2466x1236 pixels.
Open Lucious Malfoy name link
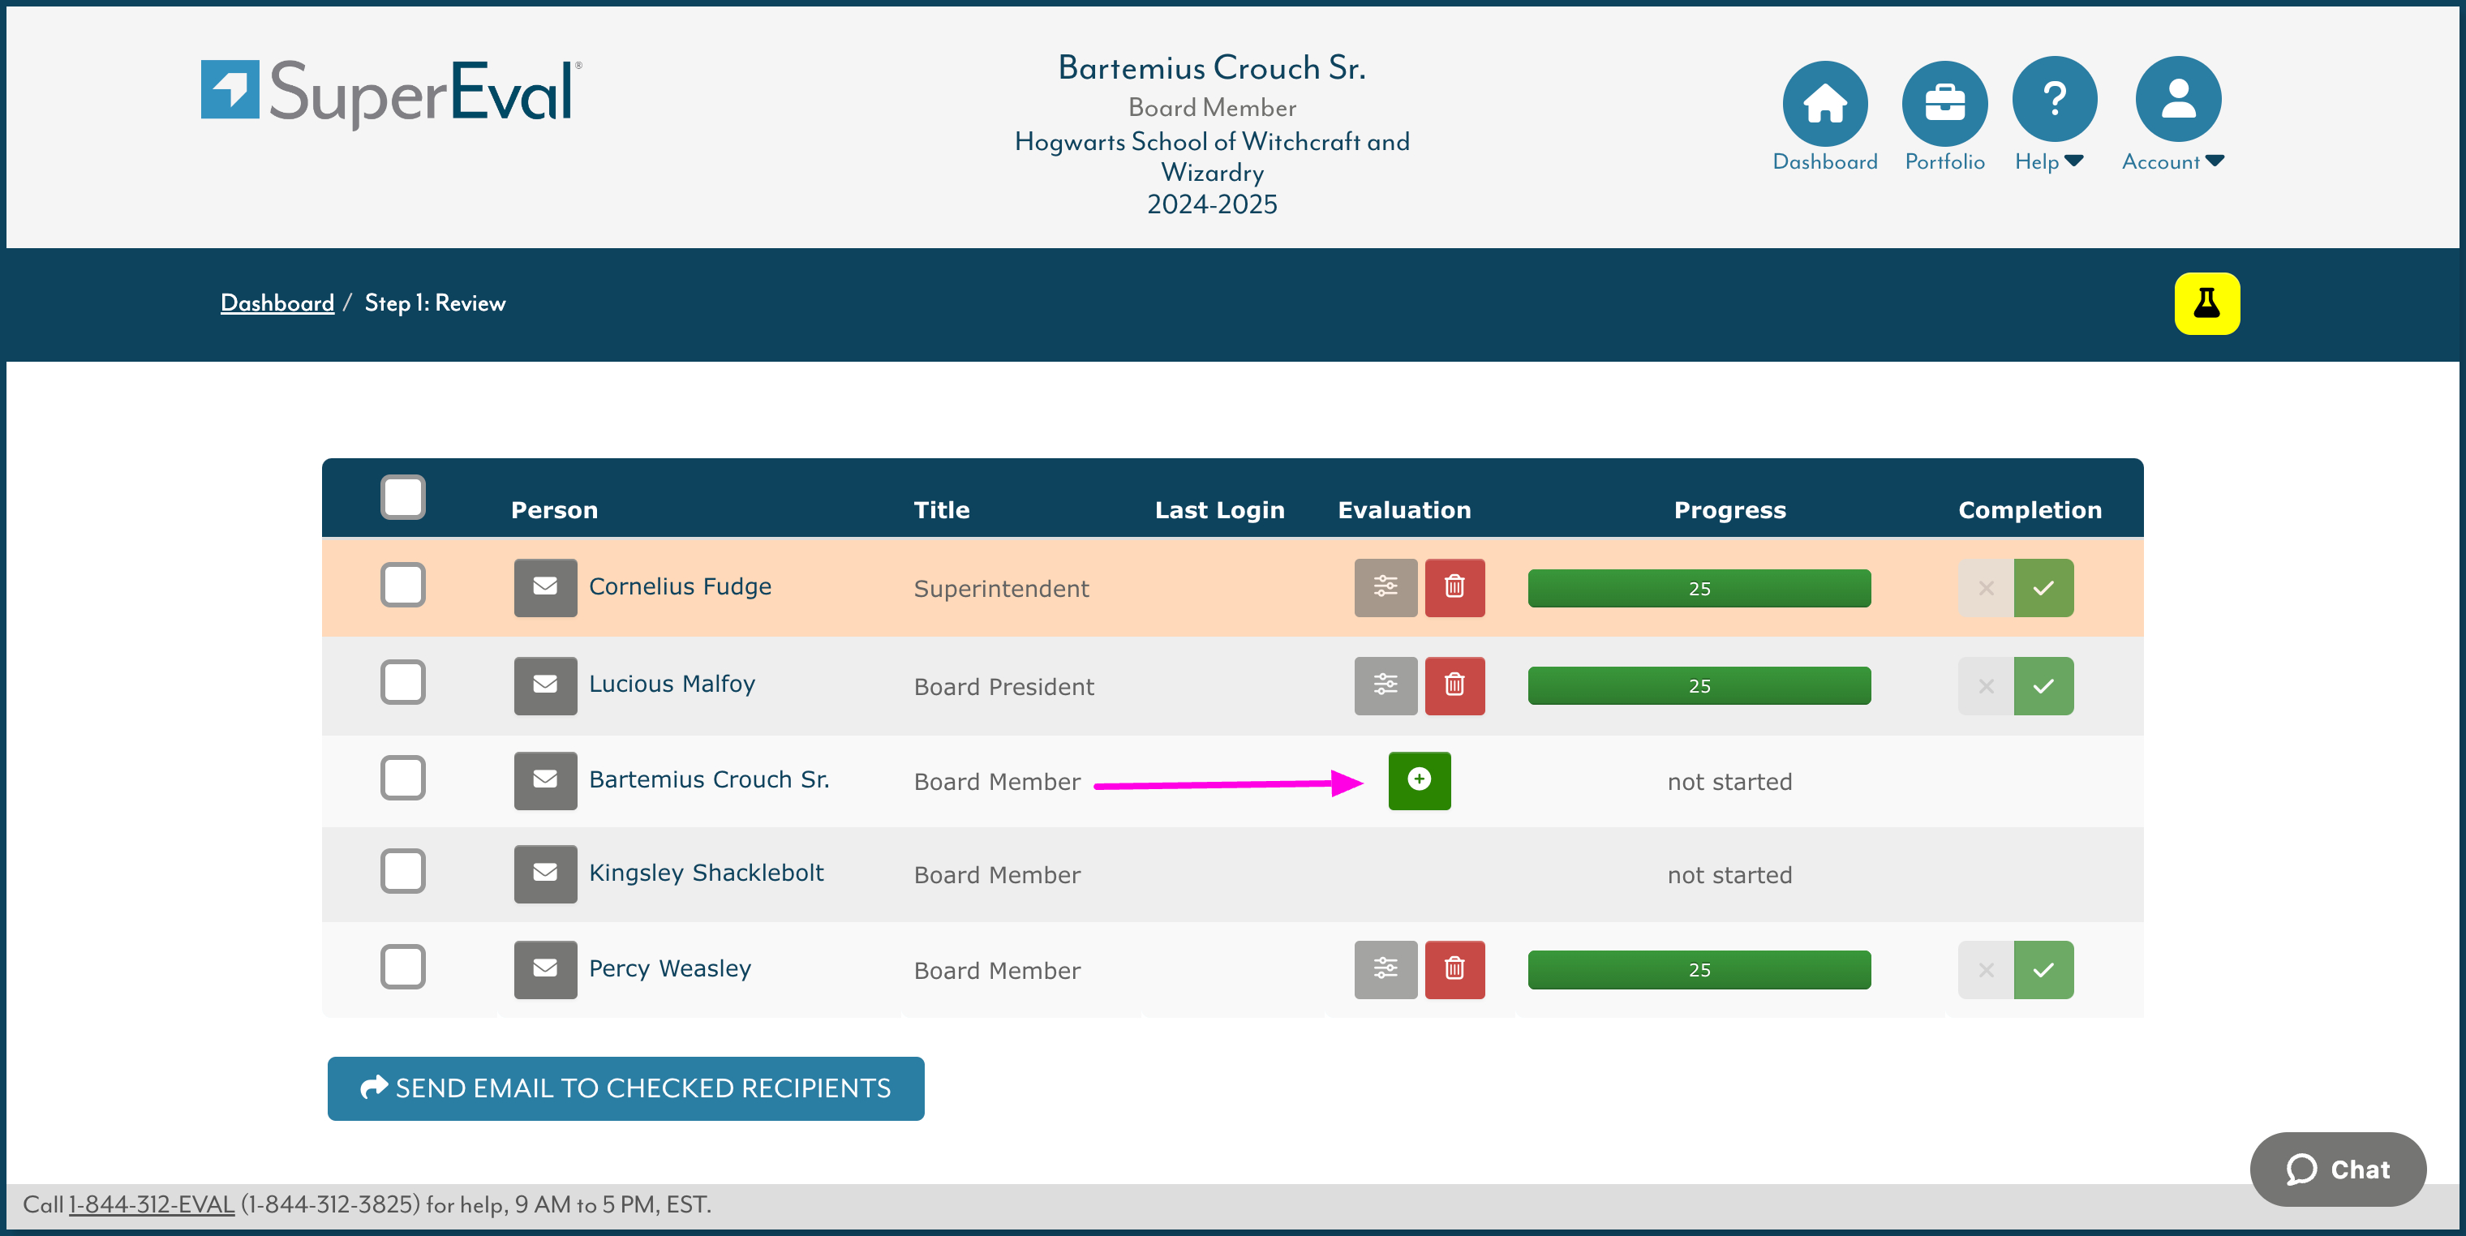[x=671, y=684]
